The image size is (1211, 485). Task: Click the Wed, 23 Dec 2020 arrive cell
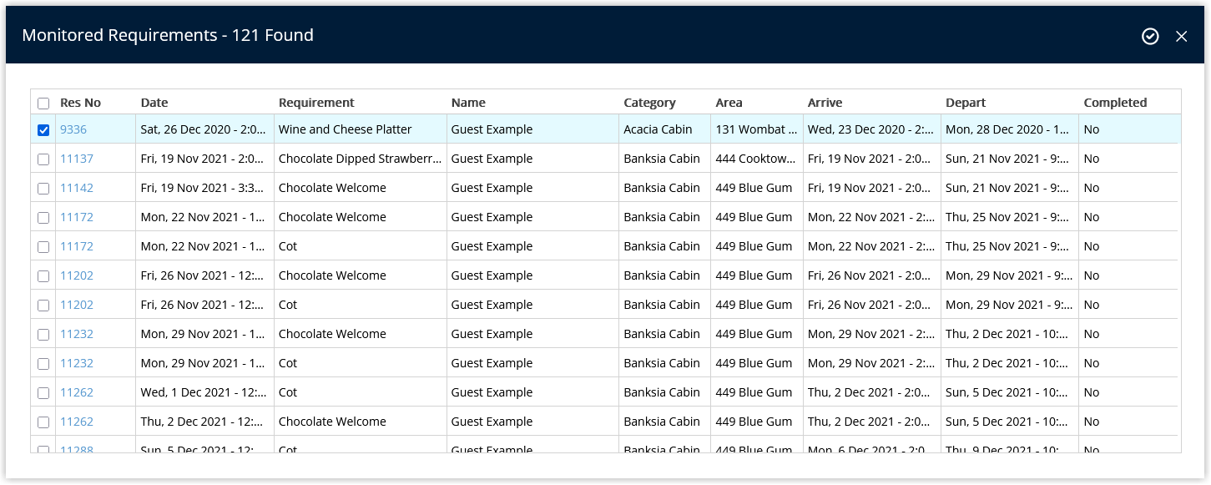coord(872,129)
